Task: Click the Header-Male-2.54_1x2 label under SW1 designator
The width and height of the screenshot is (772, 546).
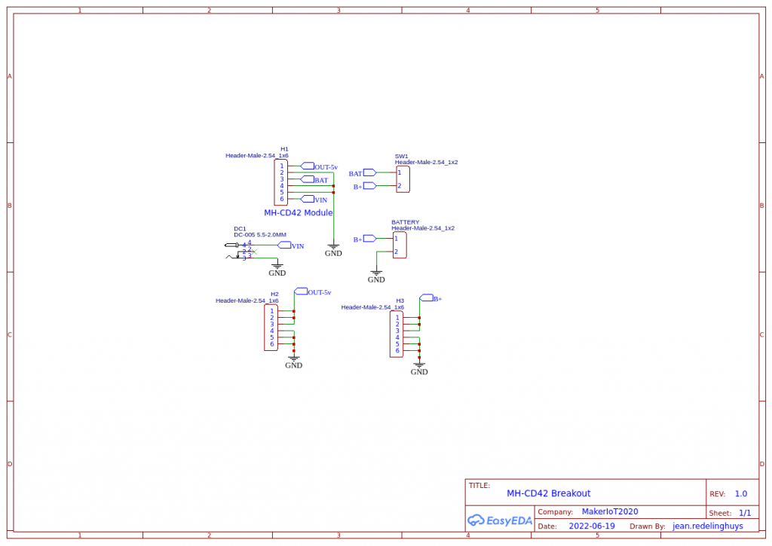Action: [427, 163]
